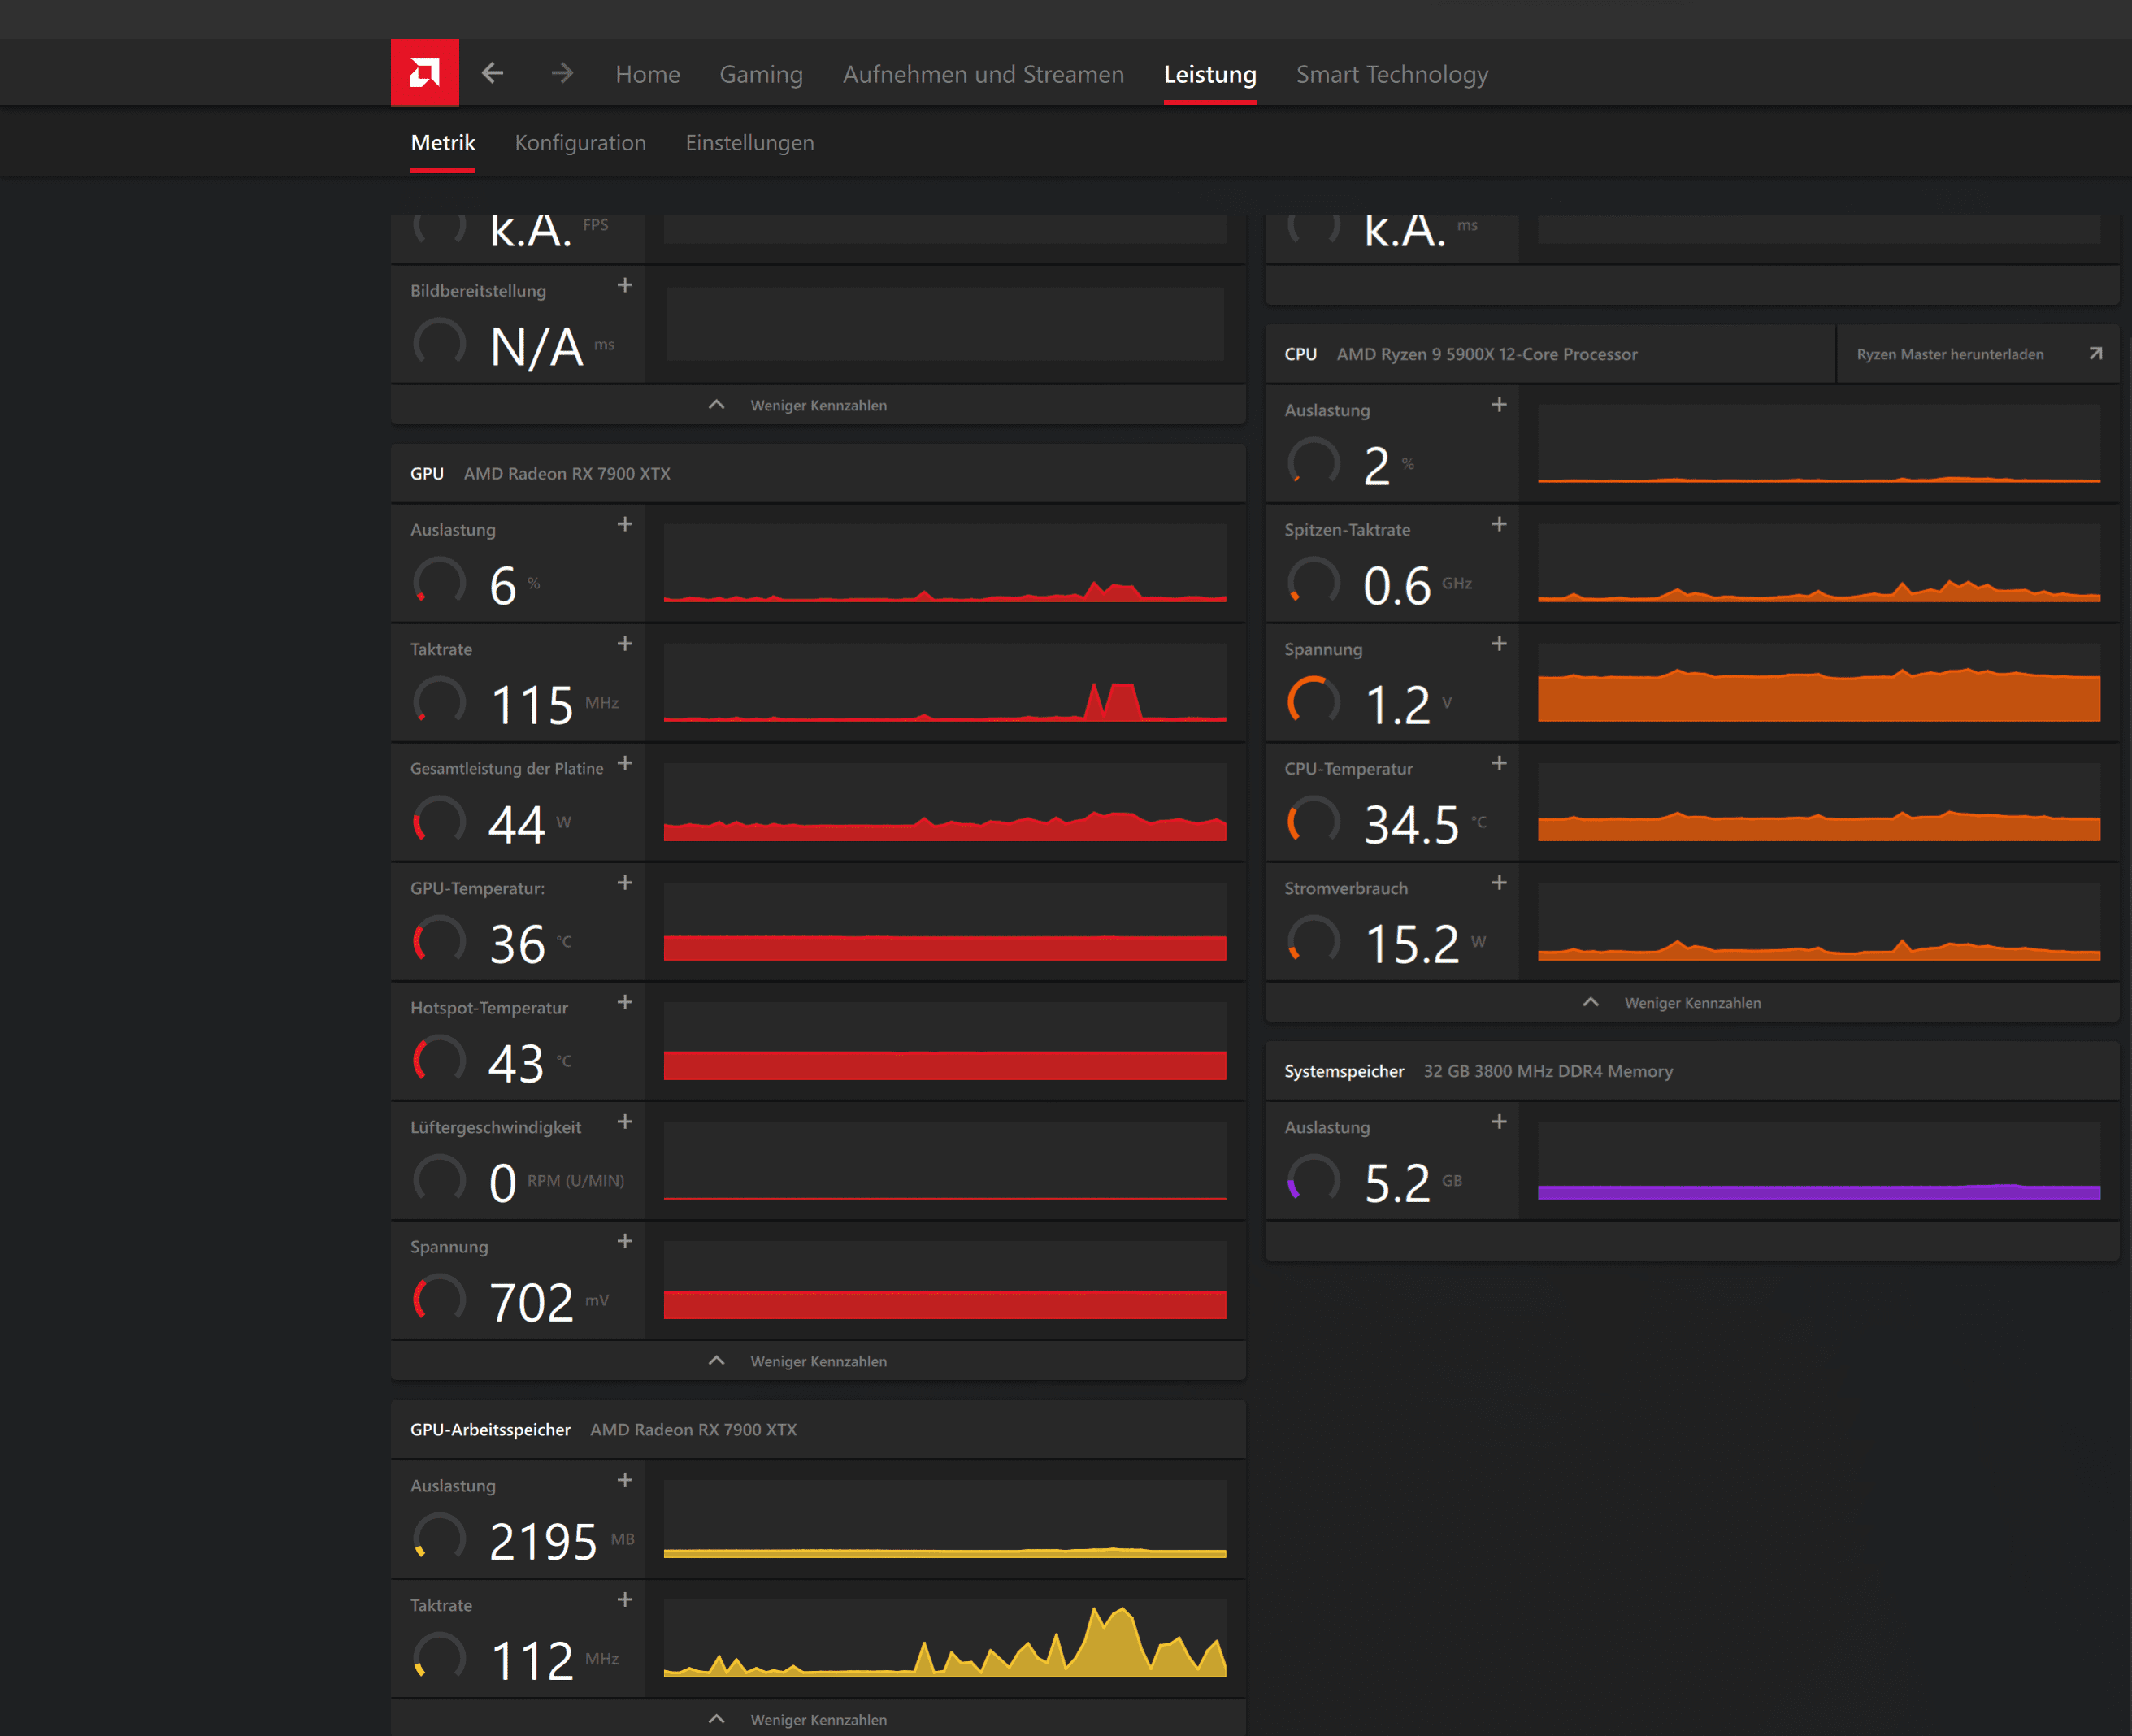The width and height of the screenshot is (2132, 1736).
Task: Switch to Aufnehmen und Streamen tab
Action: (x=983, y=74)
